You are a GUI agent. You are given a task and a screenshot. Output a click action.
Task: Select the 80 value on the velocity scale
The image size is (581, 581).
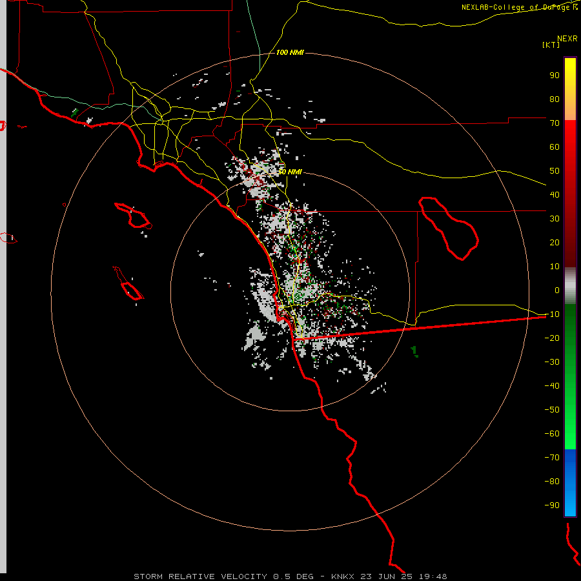tap(555, 99)
